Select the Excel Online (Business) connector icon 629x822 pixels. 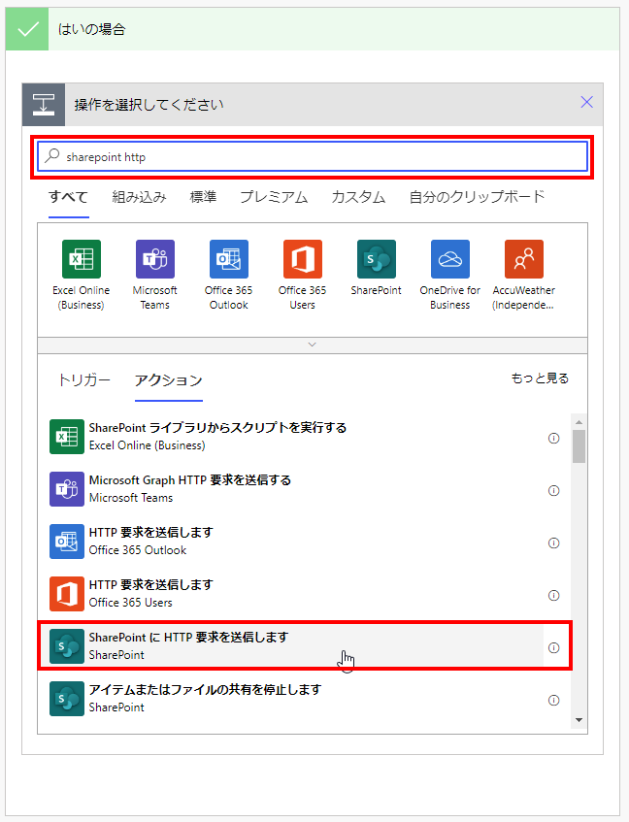82,259
